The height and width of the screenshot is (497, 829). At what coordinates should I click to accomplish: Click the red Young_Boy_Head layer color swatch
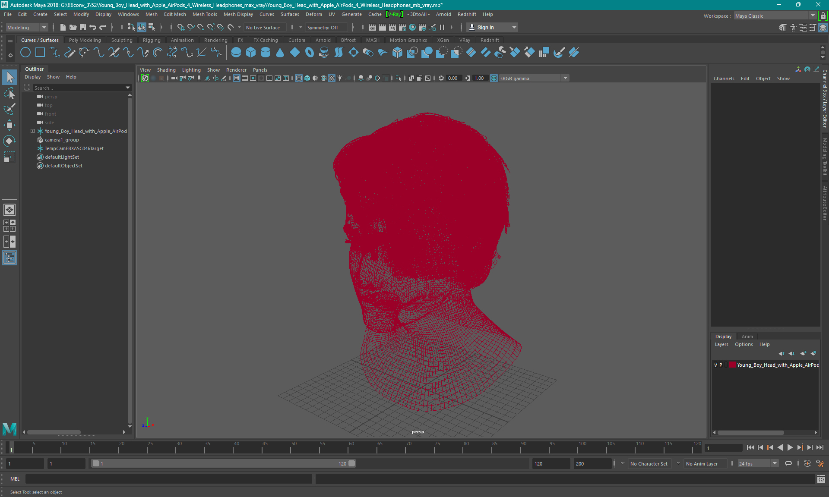pos(733,365)
